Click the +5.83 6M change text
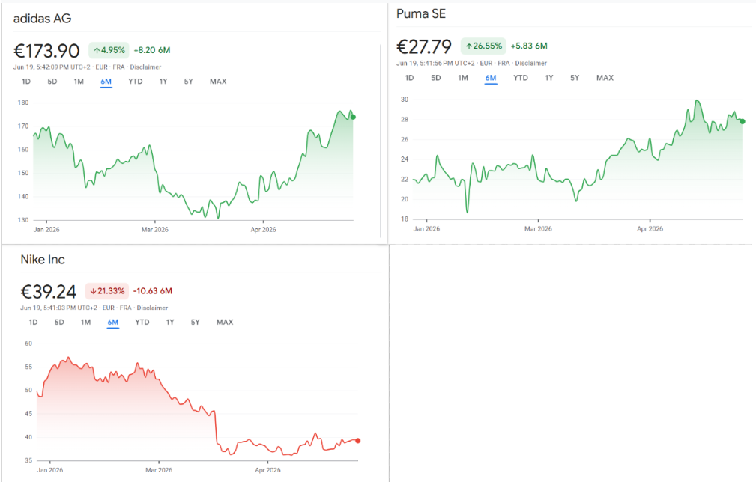Screen dimensions: 756x482 pos(529,46)
